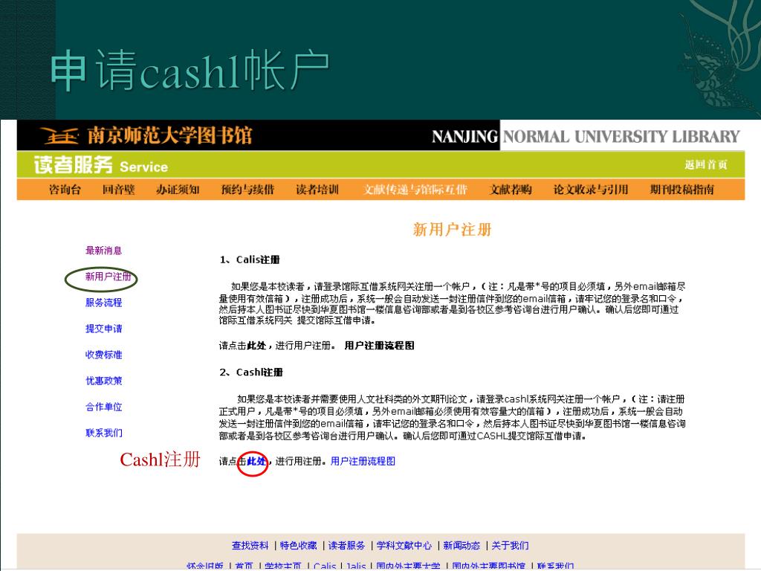761x571 pixels.
Task: View 收费标准 from the sidebar
Action: click(103, 355)
